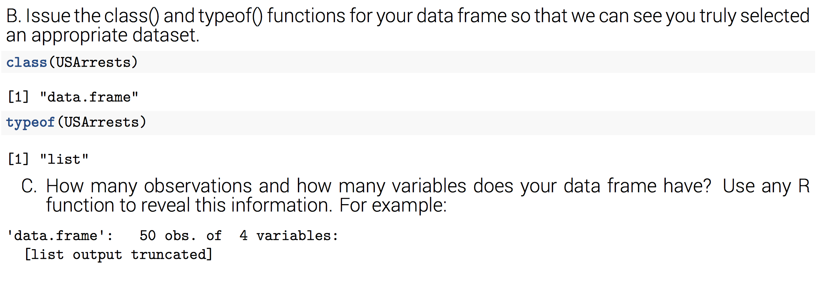Image resolution: width=839 pixels, height=286 pixels.
Task: Click the "list" output string of typeof()
Action: click(64, 159)
